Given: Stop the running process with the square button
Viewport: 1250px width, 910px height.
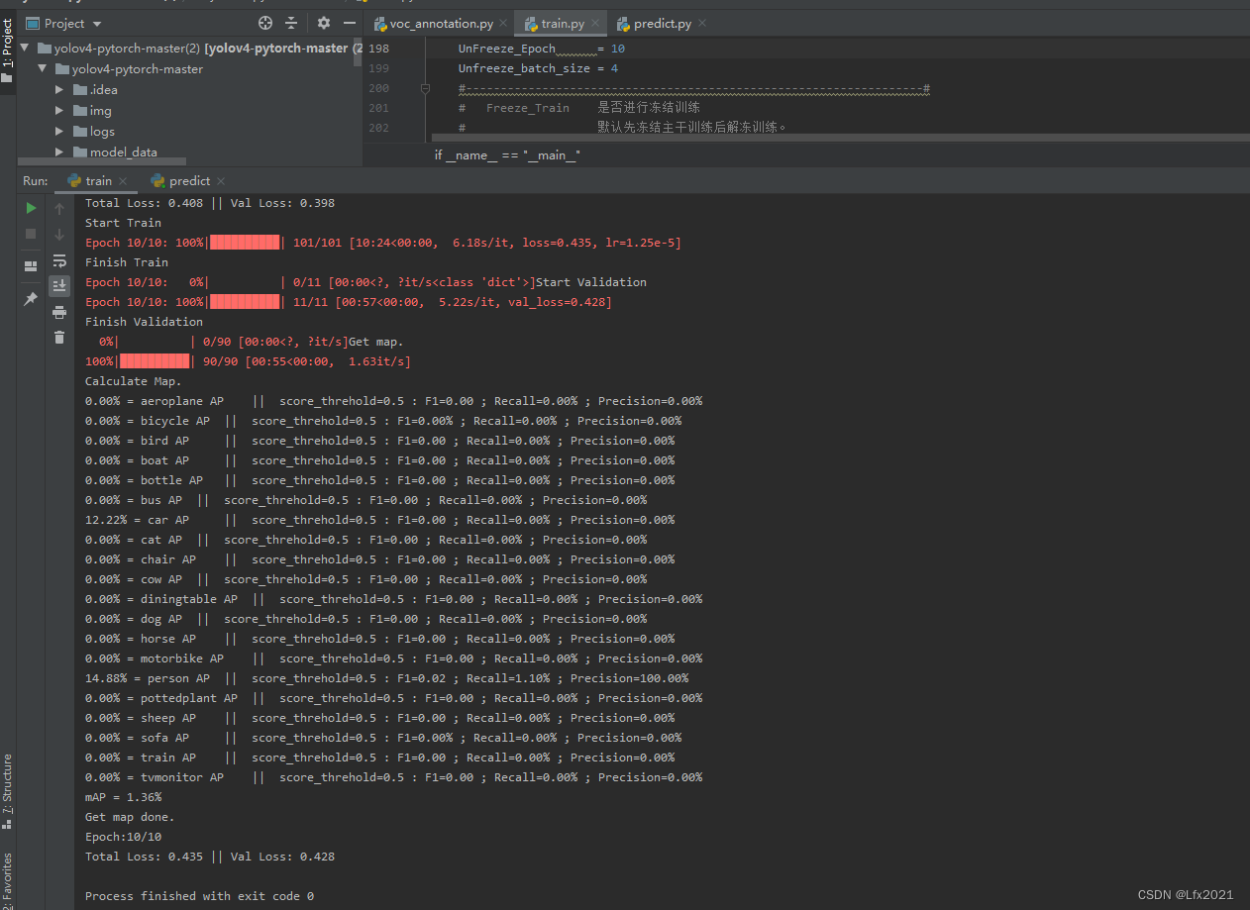Looking at the screenshot, I should pos(31,233).
